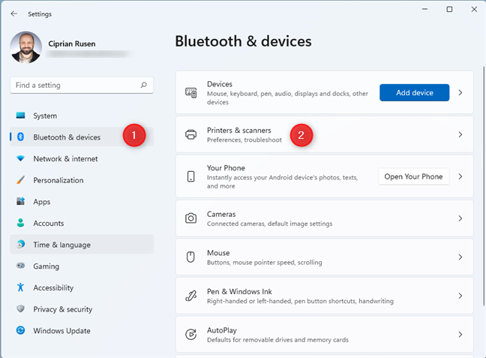Close the Settings window
Viewport: 486px width, 358px height.
[474, 9]
